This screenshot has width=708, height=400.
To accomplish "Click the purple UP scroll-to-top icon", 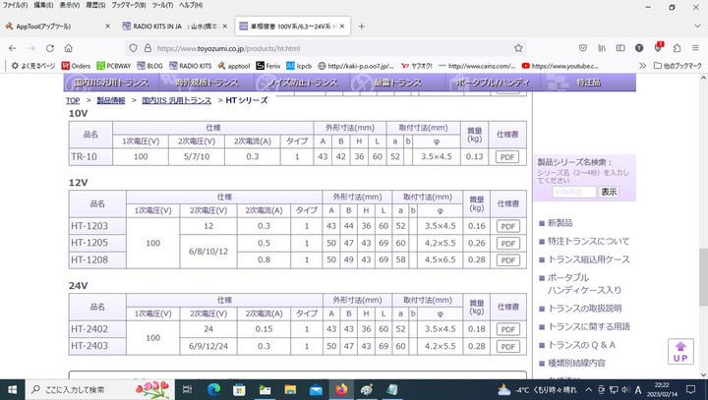I will 679,350.
